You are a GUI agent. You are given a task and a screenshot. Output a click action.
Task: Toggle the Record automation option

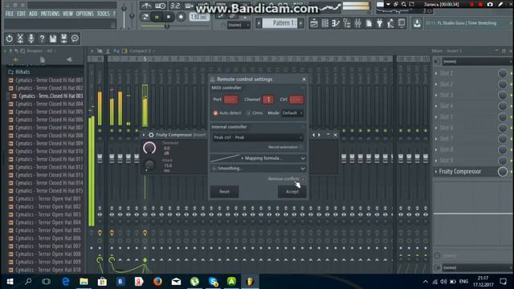point(301,147)
